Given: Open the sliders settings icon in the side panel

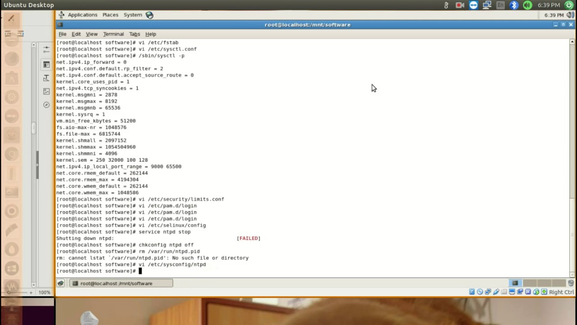Looking at the screenshot, I should (x=46, y=49).
